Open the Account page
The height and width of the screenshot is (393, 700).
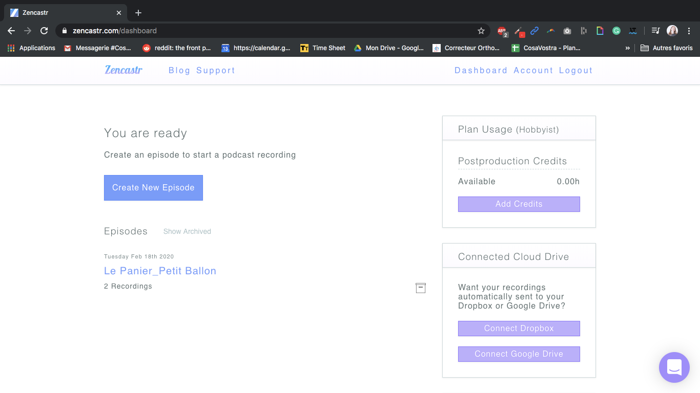[533, 71]
